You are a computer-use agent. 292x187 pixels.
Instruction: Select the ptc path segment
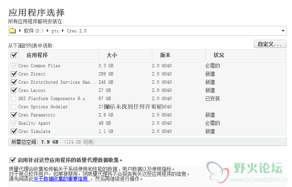tap(55, 31)
